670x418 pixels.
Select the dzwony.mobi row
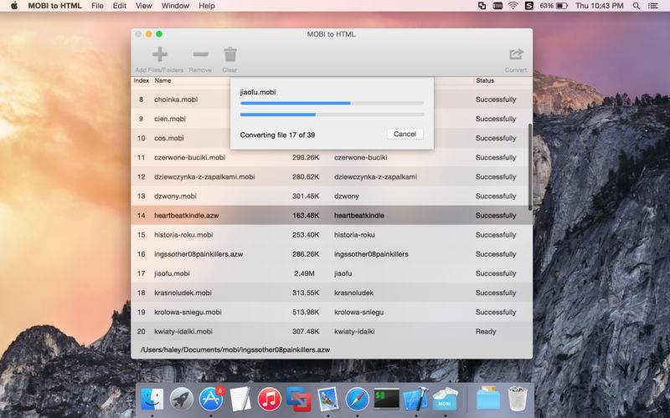pos(332,196)
